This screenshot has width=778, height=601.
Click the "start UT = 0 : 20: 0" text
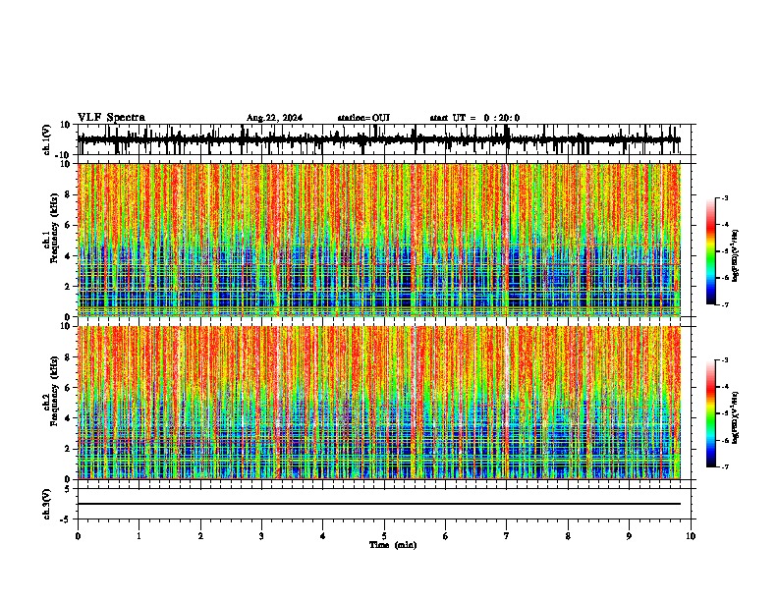(x=474, y=118)
